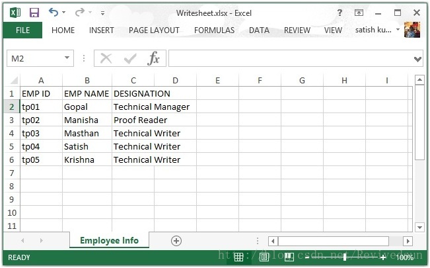
Task: Switch to Page Layout view
Action: (264, 257)
